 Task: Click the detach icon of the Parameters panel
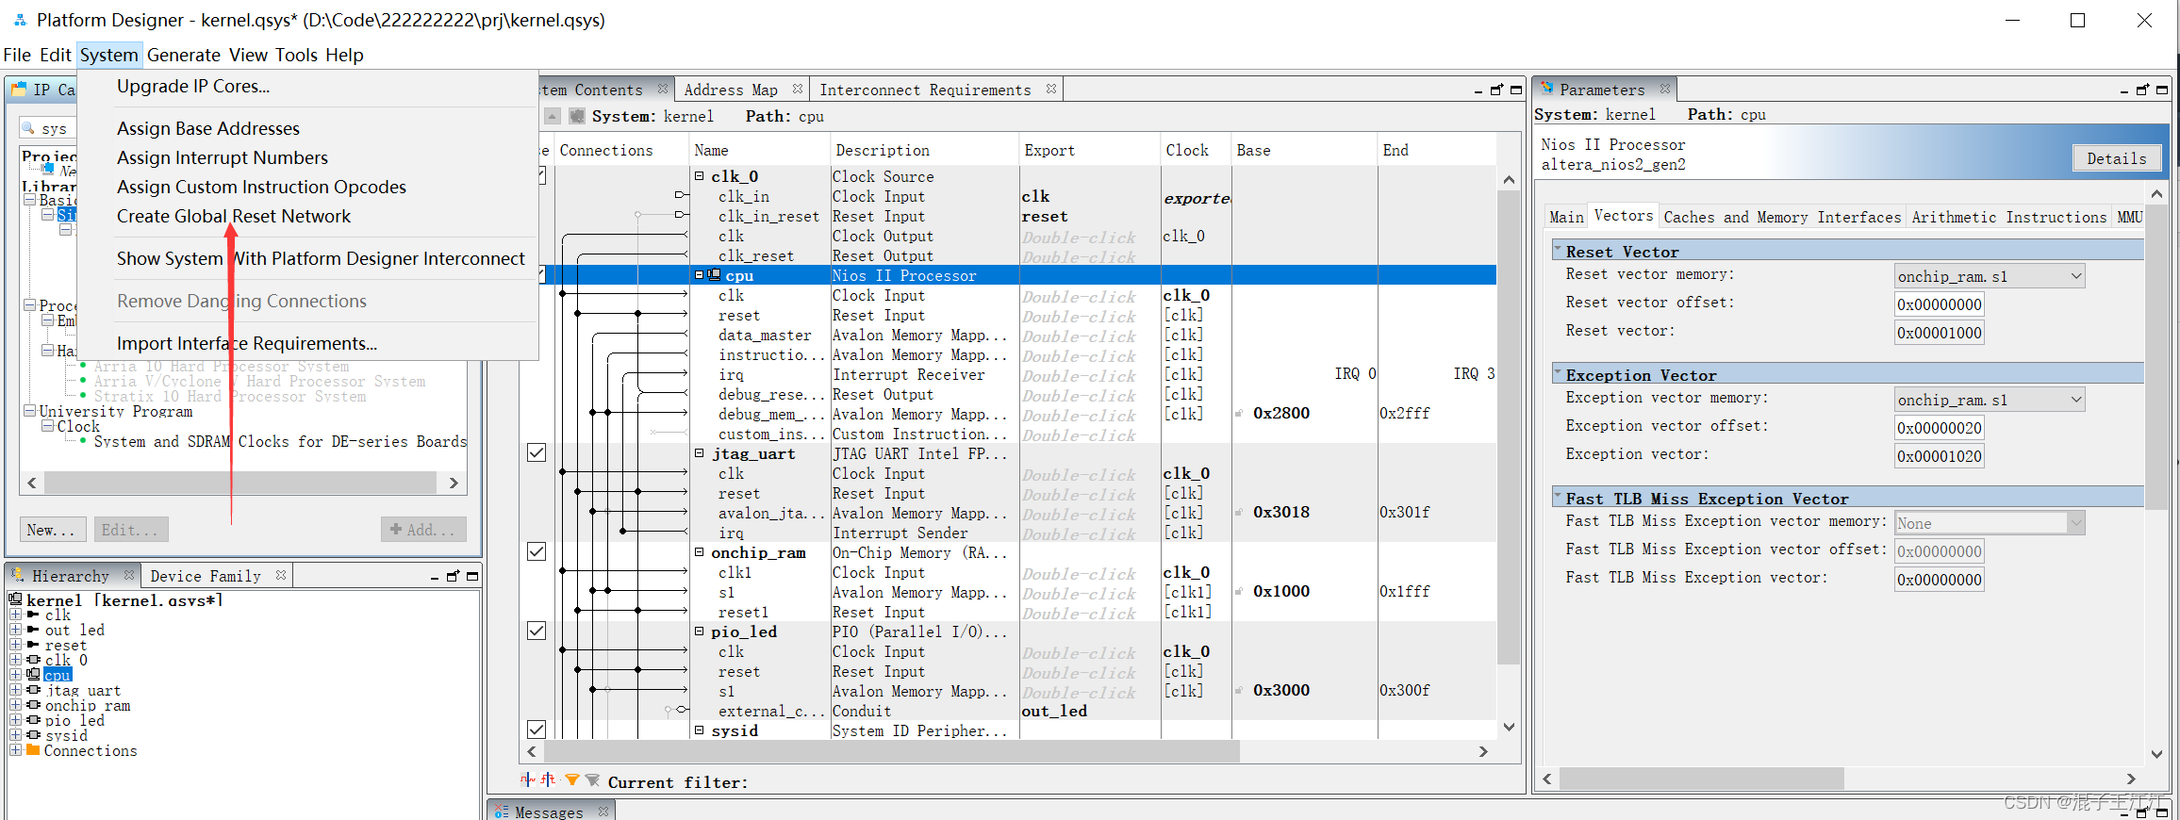(2142, 90)
